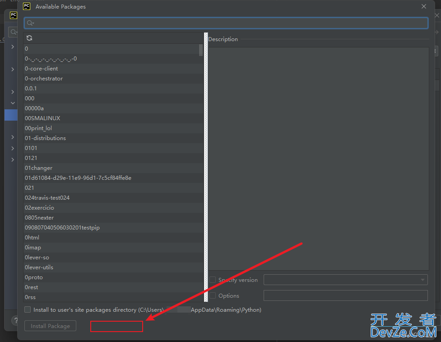
Task: Enable the Options checkbox
Action: (x=213, y=295)
